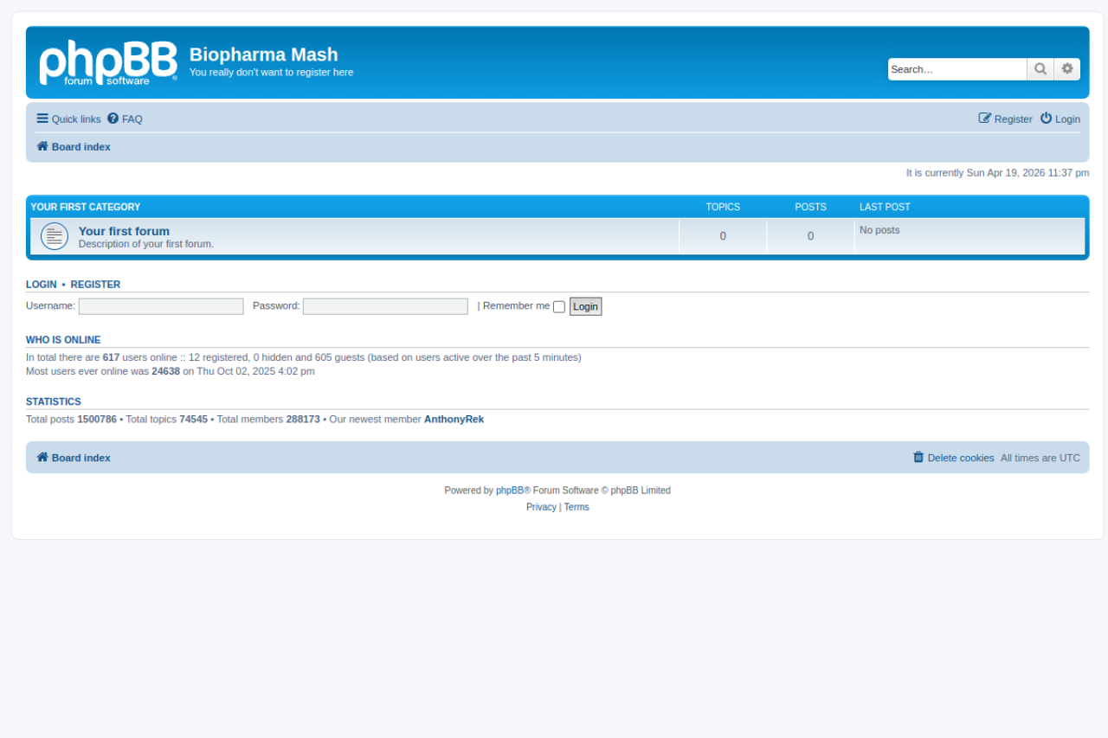Open the Your first forum link
Image resolution: width=1108 pixels, height=738 pixels.
[124, 231]
